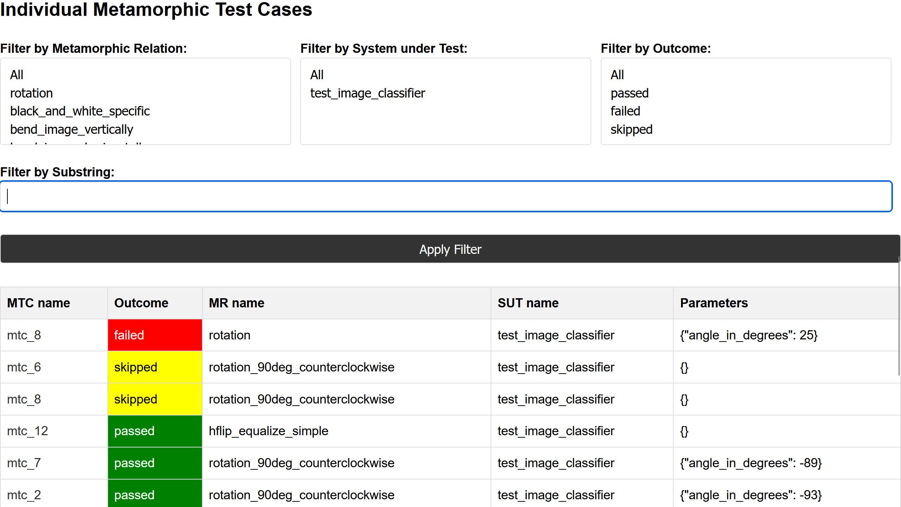This screenshot has height=507, width=901.
Task: Select 'All' in Outcome filter list
Action: click(x=617, y=75)
